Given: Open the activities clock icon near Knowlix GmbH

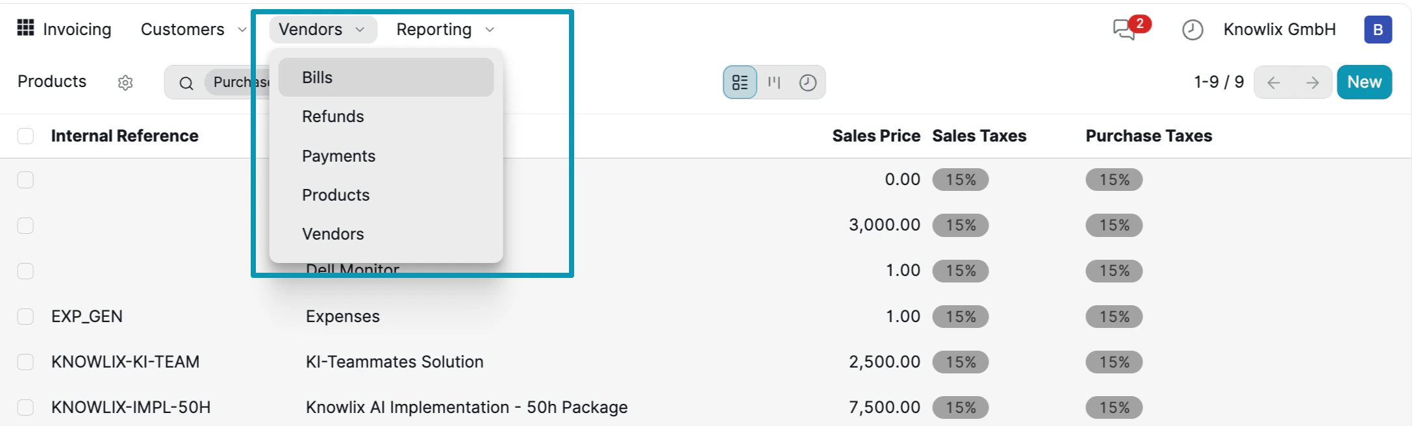Looking at the screenshot, I should click(1192, 30).
